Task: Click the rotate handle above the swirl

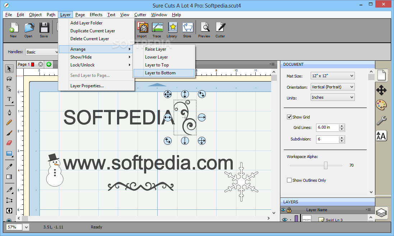Action: (202, 94)
